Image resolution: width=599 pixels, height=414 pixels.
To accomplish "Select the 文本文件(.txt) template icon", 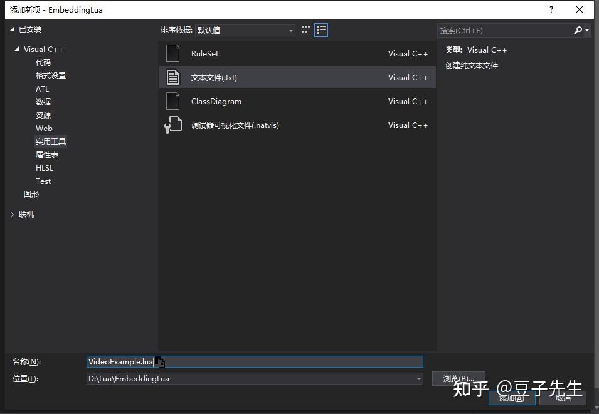I will [x=172, y=77].
